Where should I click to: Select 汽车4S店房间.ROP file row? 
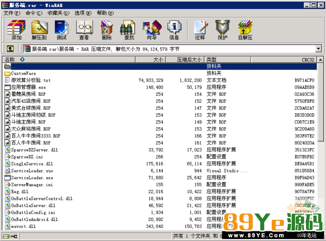pos(160,101)
